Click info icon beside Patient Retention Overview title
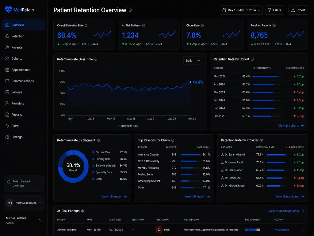 pyautogui.click(x=130, y=10)
